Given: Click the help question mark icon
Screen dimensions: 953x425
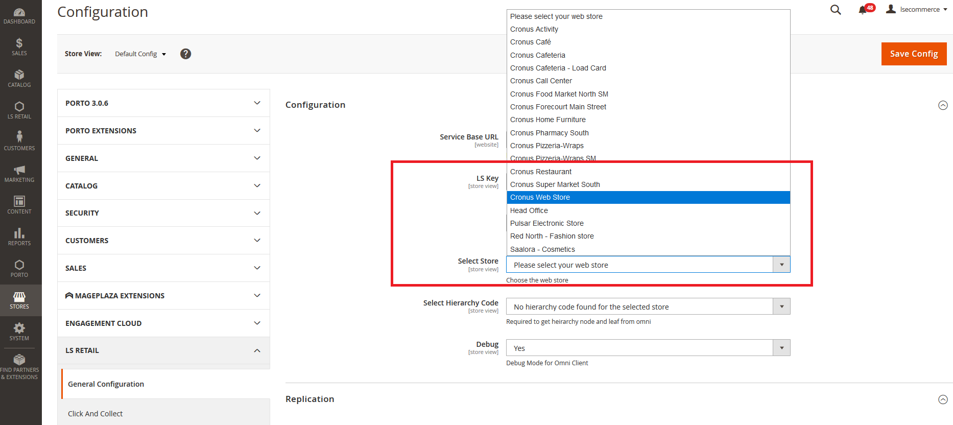Looking at the screenshot, I should (185, 54).
